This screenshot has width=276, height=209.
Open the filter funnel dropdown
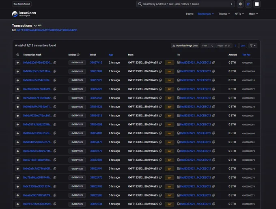coord(253,45)
